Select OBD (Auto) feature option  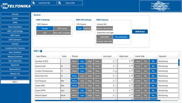point(62,28)
